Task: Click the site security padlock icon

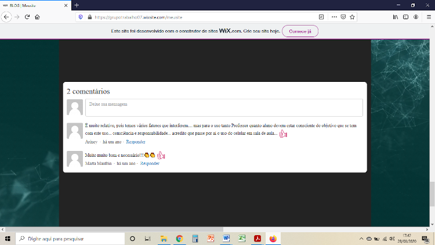Action: pos(90,17)
